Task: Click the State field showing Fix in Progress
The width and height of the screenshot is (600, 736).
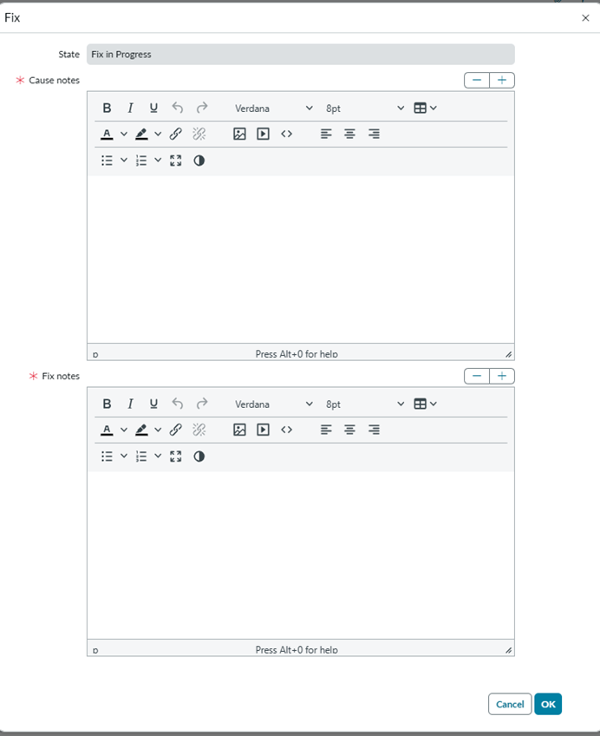Action: (x=301, y=55)
